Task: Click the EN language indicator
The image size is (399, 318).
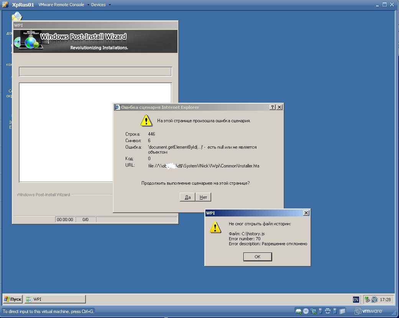Action: click(356, 300)
